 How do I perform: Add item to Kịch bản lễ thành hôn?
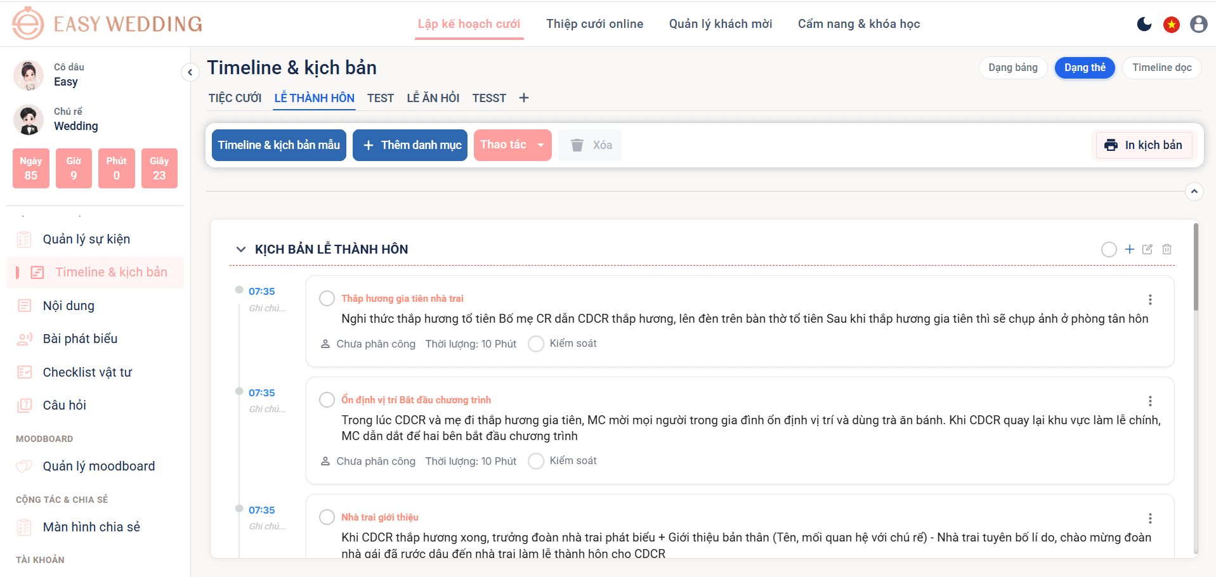click(x=1129, y=249)
